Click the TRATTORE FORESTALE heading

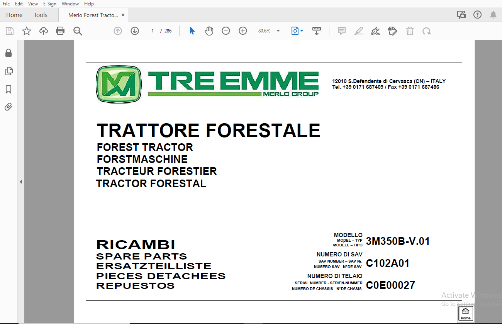pyautogui.click(x=208, y=131)
